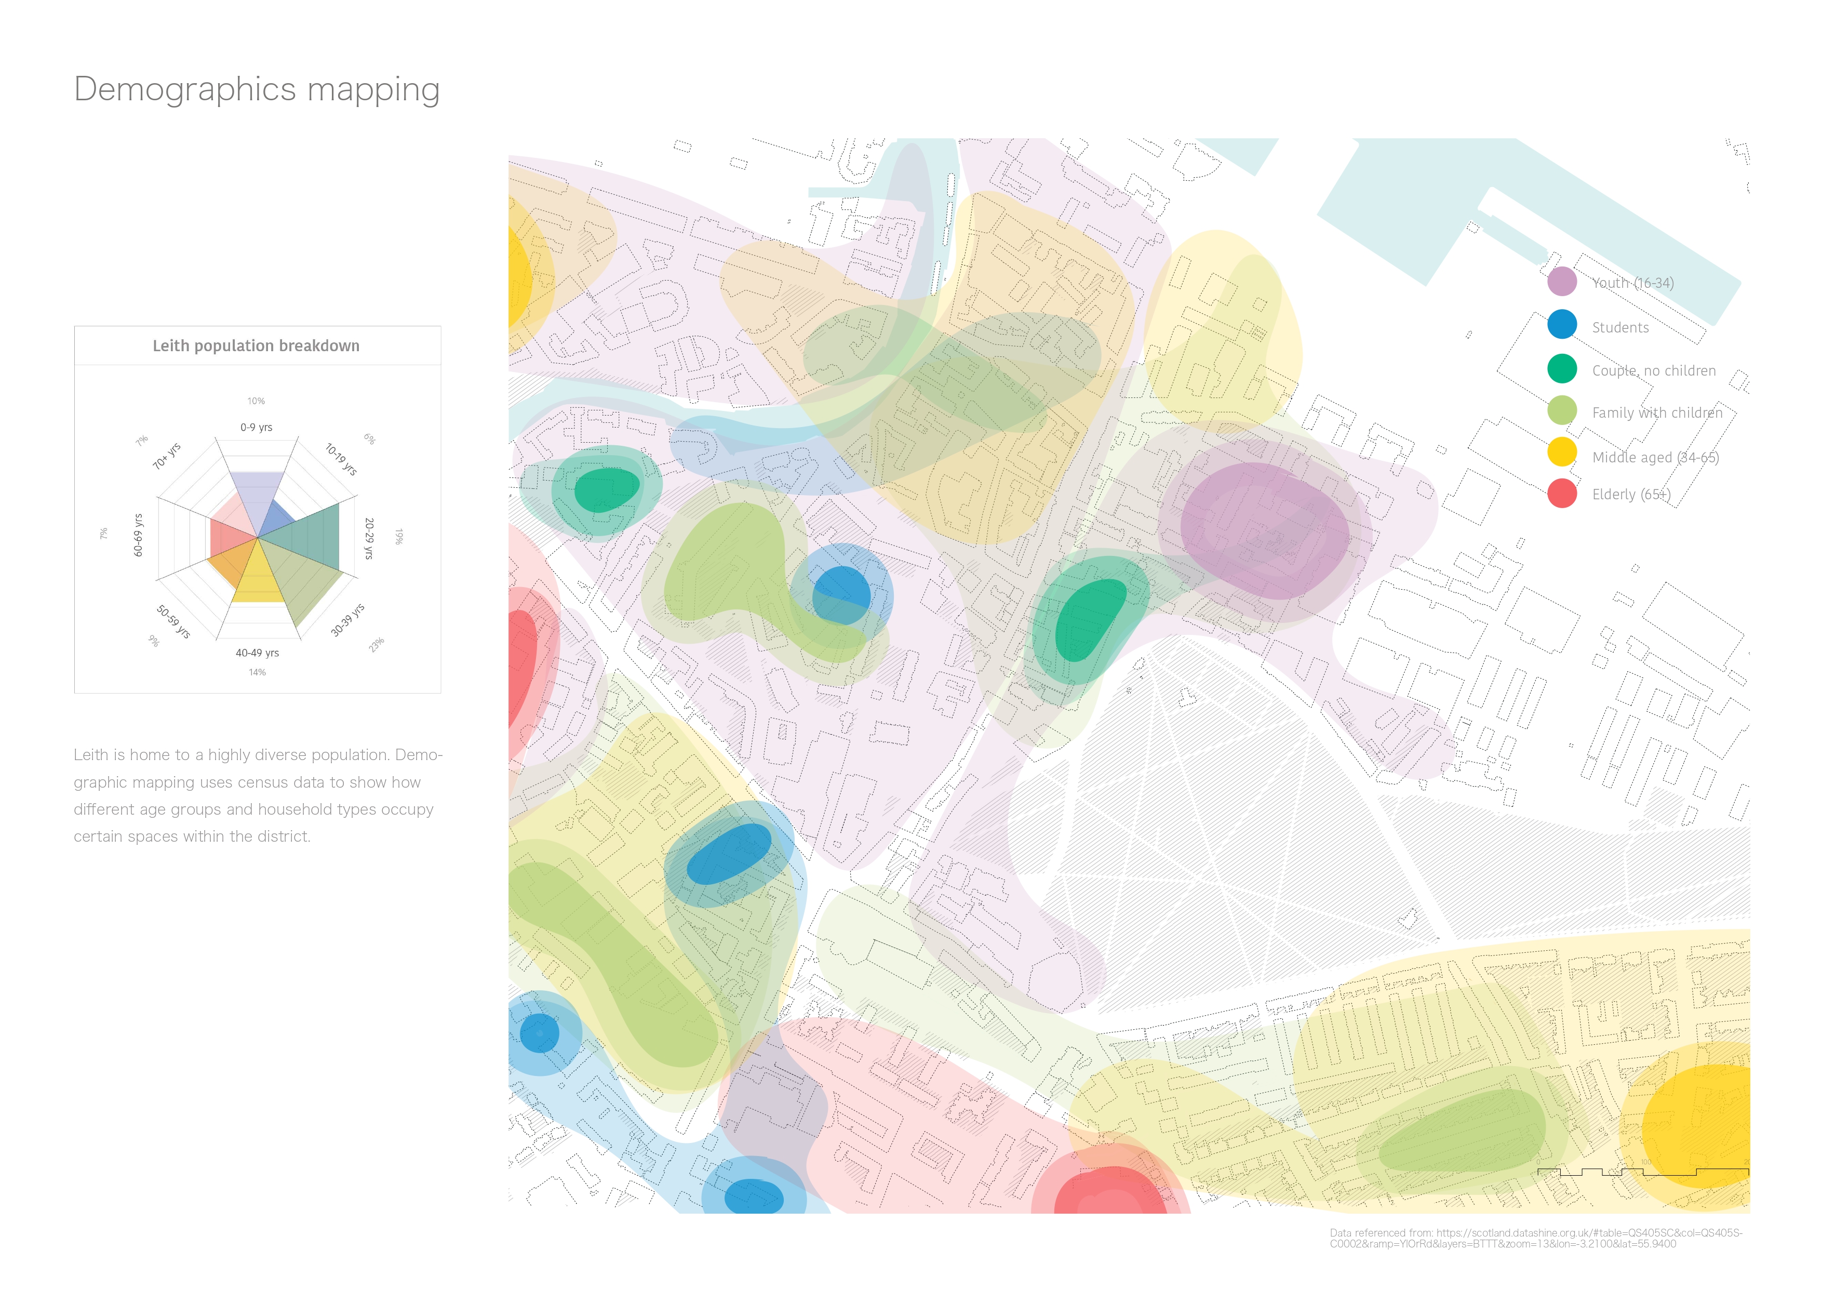This screenshot has width=1822, height=1289.
Task: Click the '10%' value above 0-9 yrs
Action: tap(256, 401)
